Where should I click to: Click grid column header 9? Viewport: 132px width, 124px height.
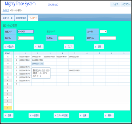coord(124,53)
